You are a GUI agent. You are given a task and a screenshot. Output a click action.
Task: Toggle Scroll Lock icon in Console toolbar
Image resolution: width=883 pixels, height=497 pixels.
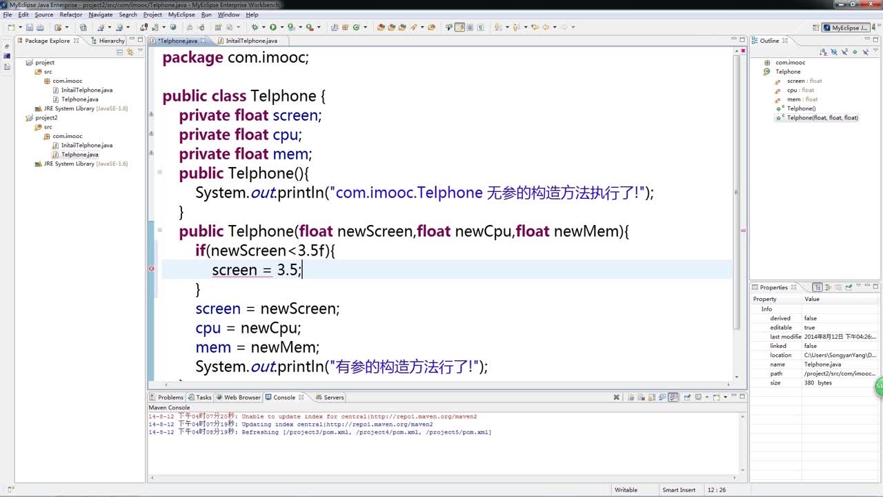tap(652, 397)
